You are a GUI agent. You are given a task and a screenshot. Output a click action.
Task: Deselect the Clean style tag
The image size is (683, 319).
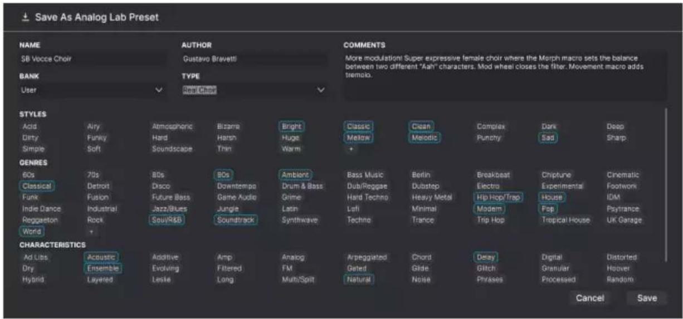[421, 126]
